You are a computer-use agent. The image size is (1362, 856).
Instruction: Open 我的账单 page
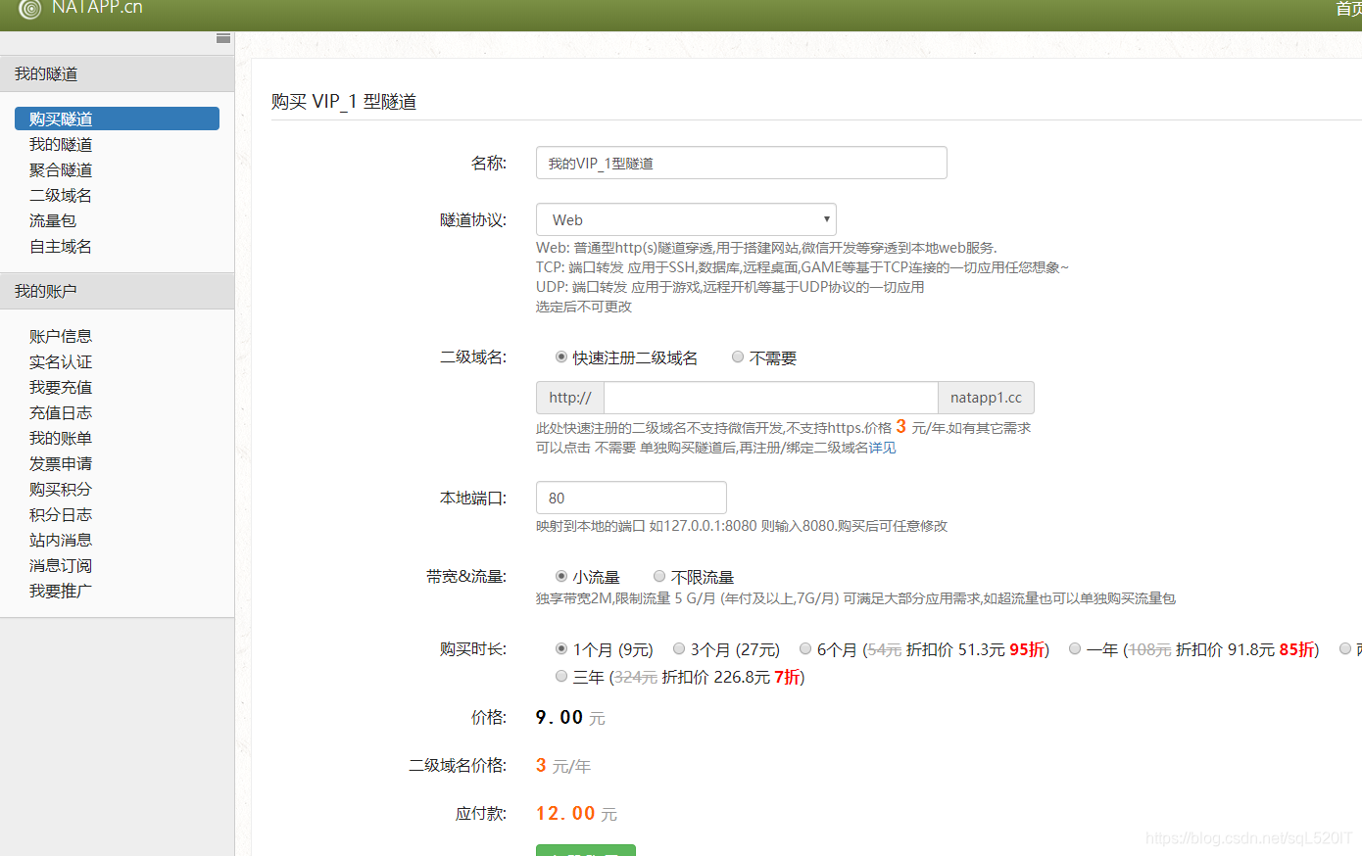61,438
